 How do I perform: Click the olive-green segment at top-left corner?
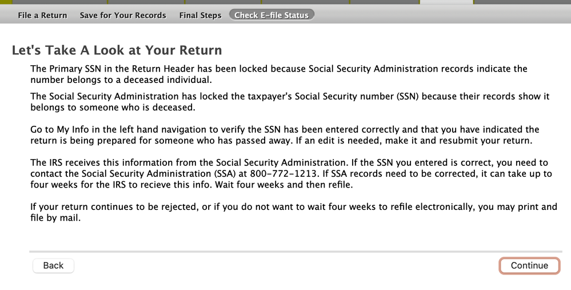[6, 2]
